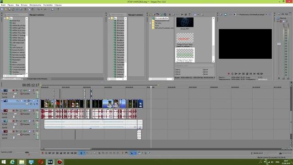Solo the selected video track
Image resolution: width=293 pixels, height=165 pixels.
[x=37, y=101]
